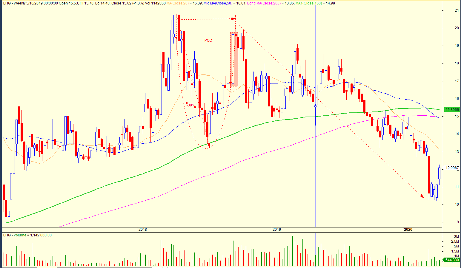Click the -38% drawdown label
The image size is (461, 268).
pyautogui.click(x=190, y=105)
